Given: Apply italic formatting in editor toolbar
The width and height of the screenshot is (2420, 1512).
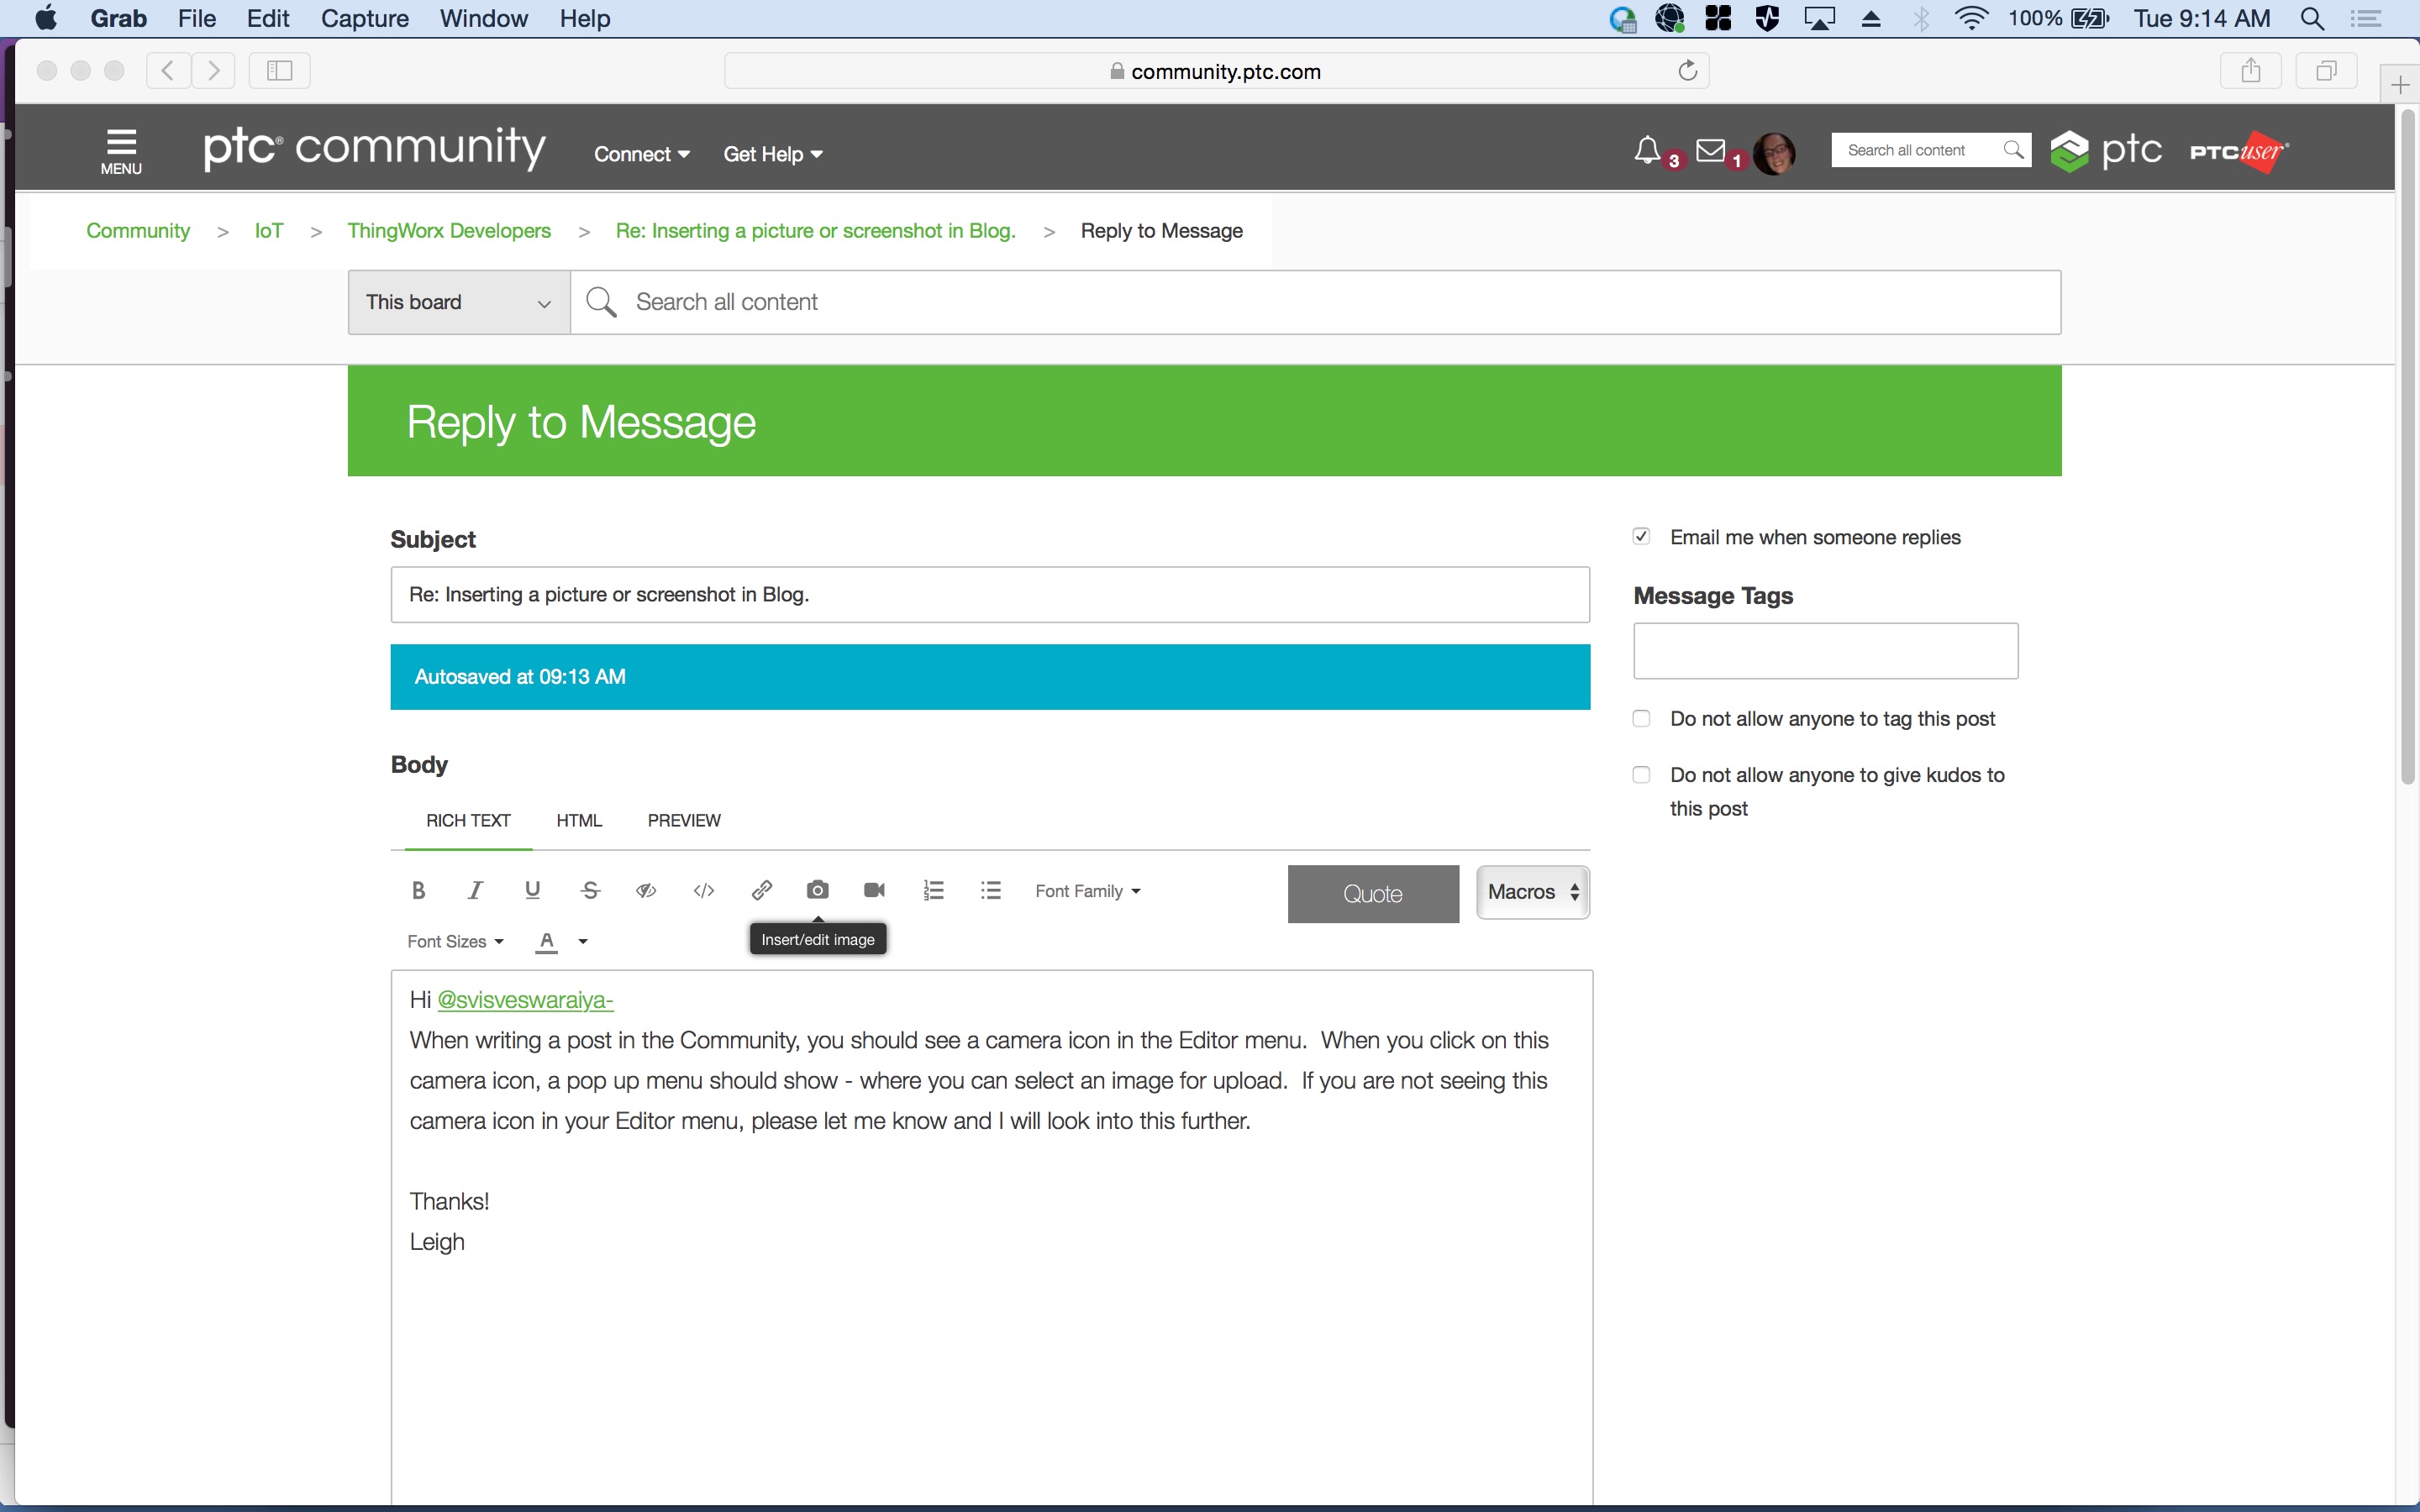Looking at the screenshot, I should (475, 890).
